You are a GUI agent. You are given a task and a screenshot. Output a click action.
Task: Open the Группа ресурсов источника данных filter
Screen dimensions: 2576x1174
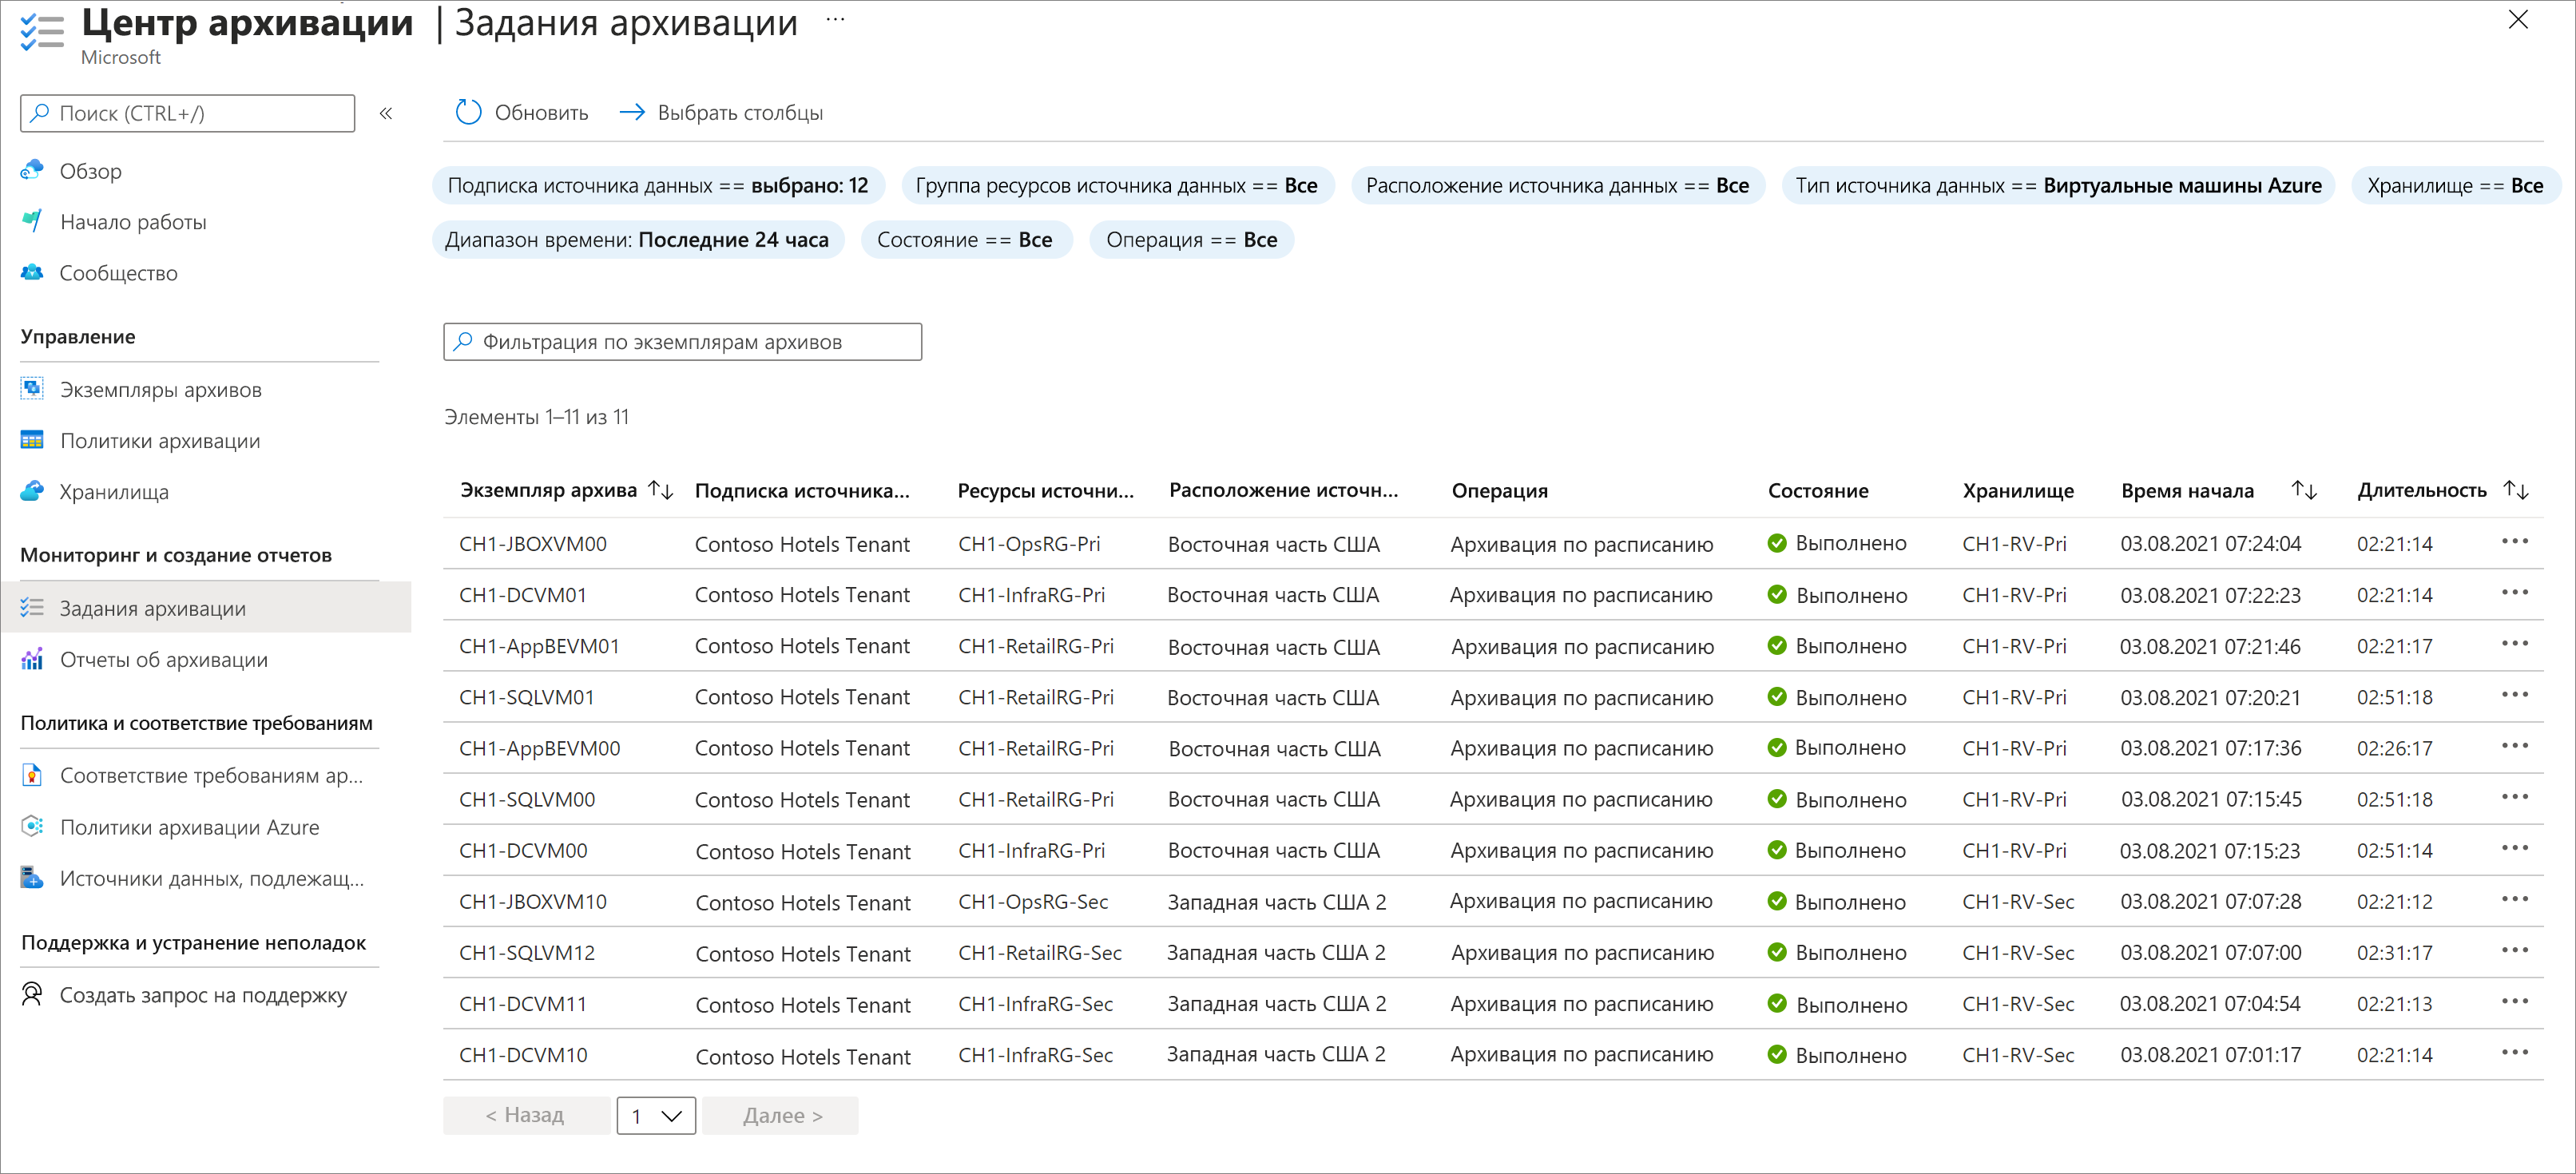click(1117, 185)
